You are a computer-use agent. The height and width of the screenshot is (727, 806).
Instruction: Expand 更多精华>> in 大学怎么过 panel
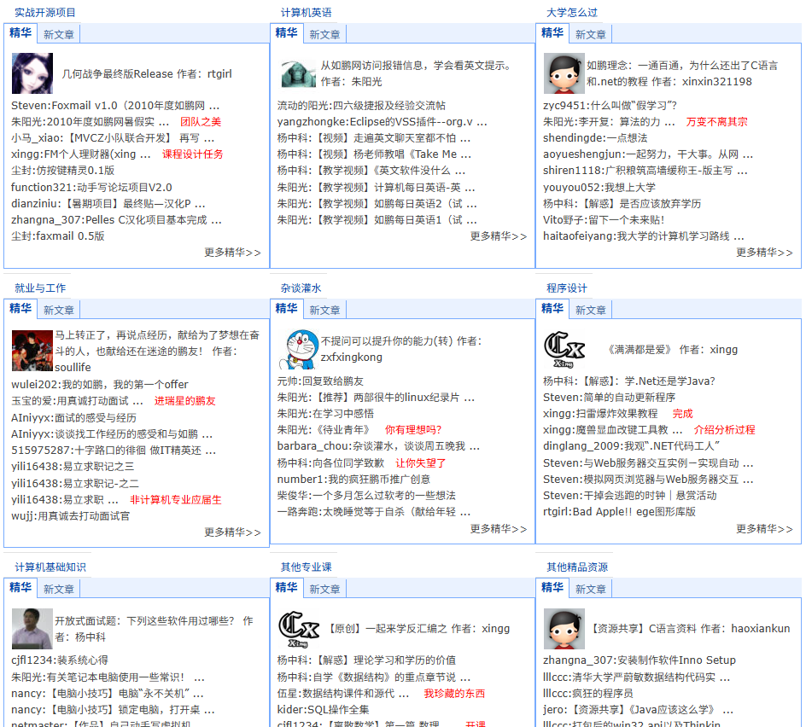pyautogui.click(x=764, y=253)
